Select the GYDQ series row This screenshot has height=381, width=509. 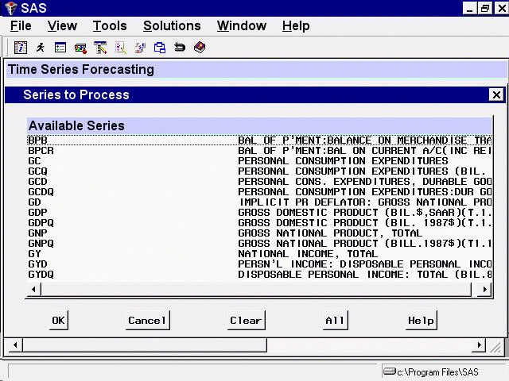259,275
